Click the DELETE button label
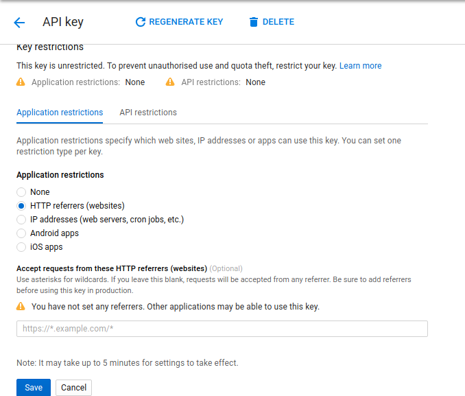The width and height of the screenshot is (465, 396). pos(278,22)
